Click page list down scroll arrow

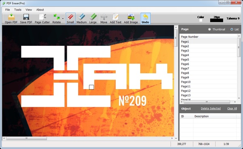pyautogui.click(x=239, y=98)
